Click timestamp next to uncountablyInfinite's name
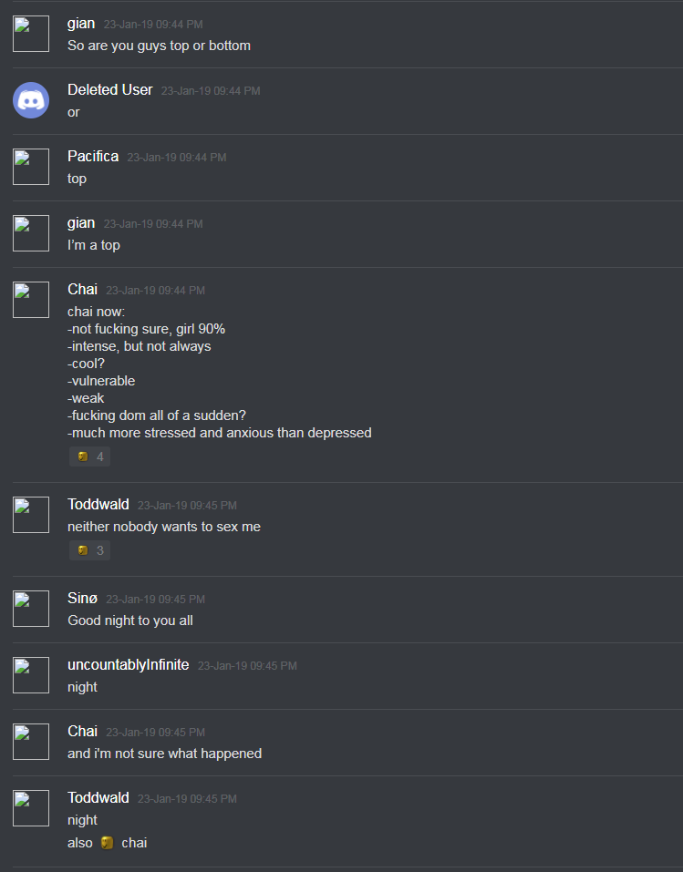Viewport: 683px width, 872px height. tap(247, 666)
